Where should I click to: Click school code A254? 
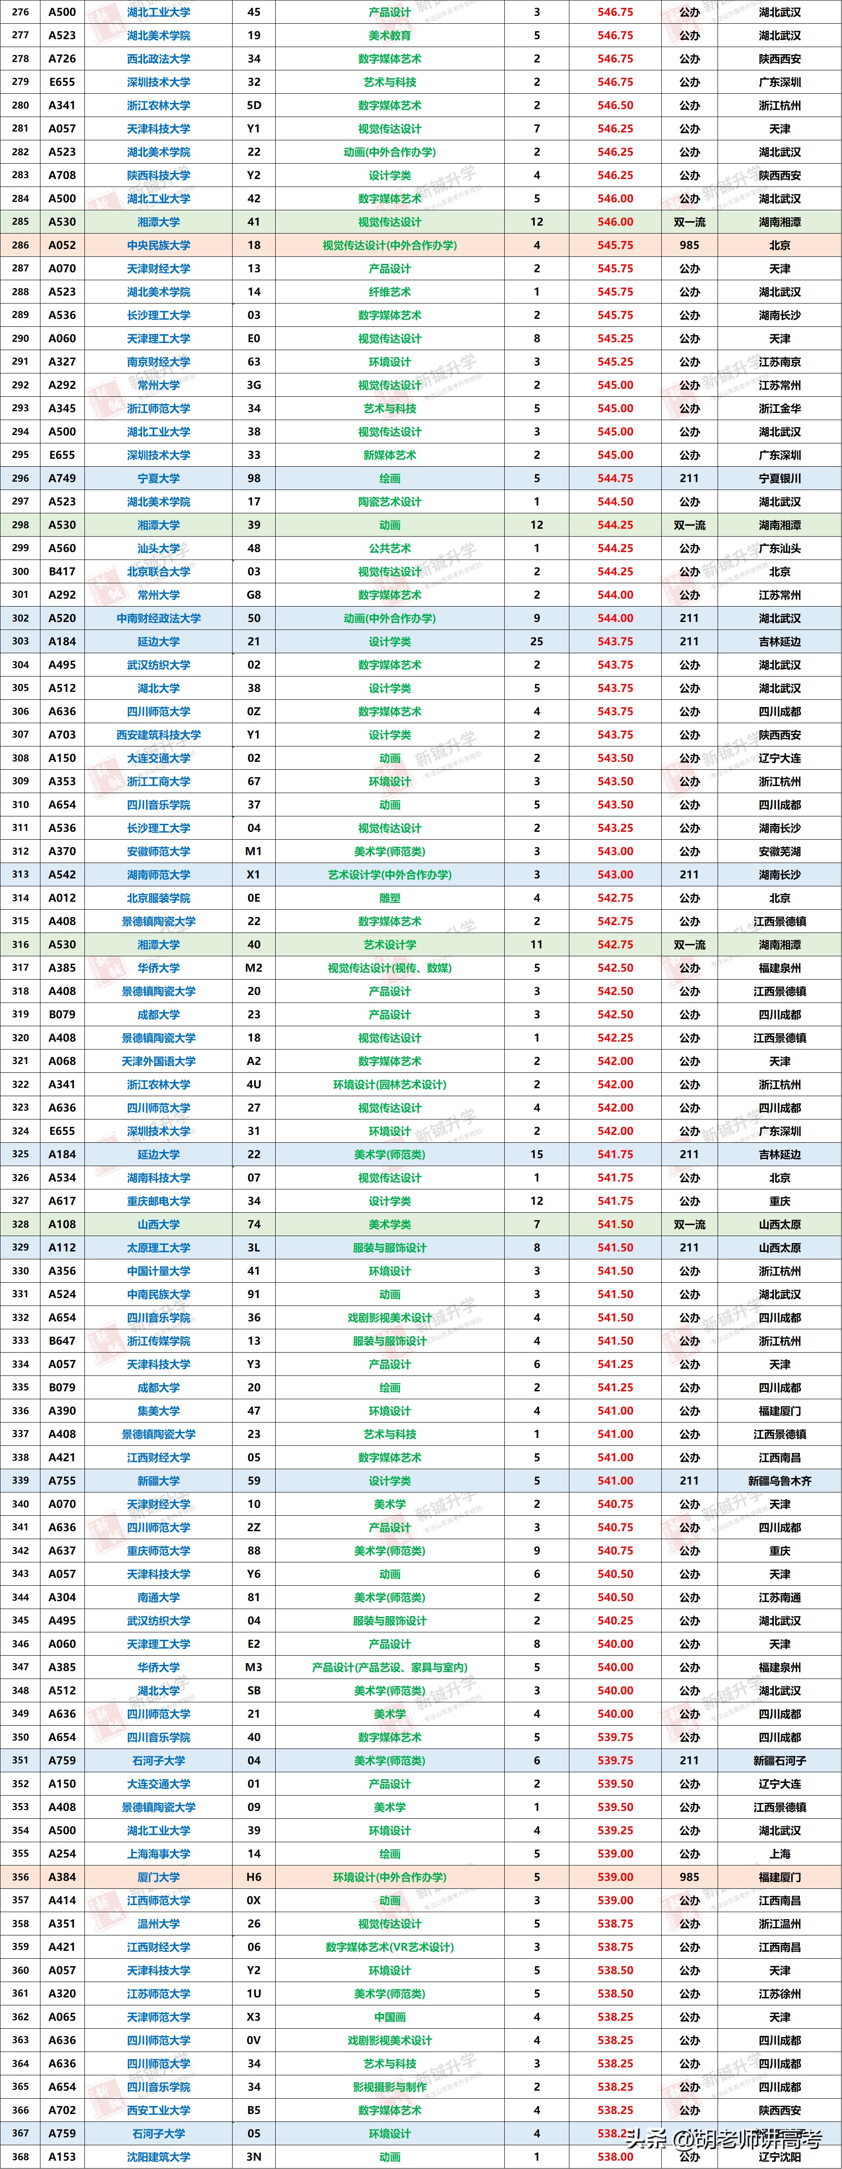pos(62,1853)
